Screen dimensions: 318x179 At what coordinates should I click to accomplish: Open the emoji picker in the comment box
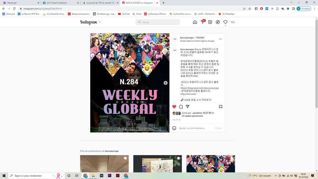pyautogui.click(x=174, y=128)
